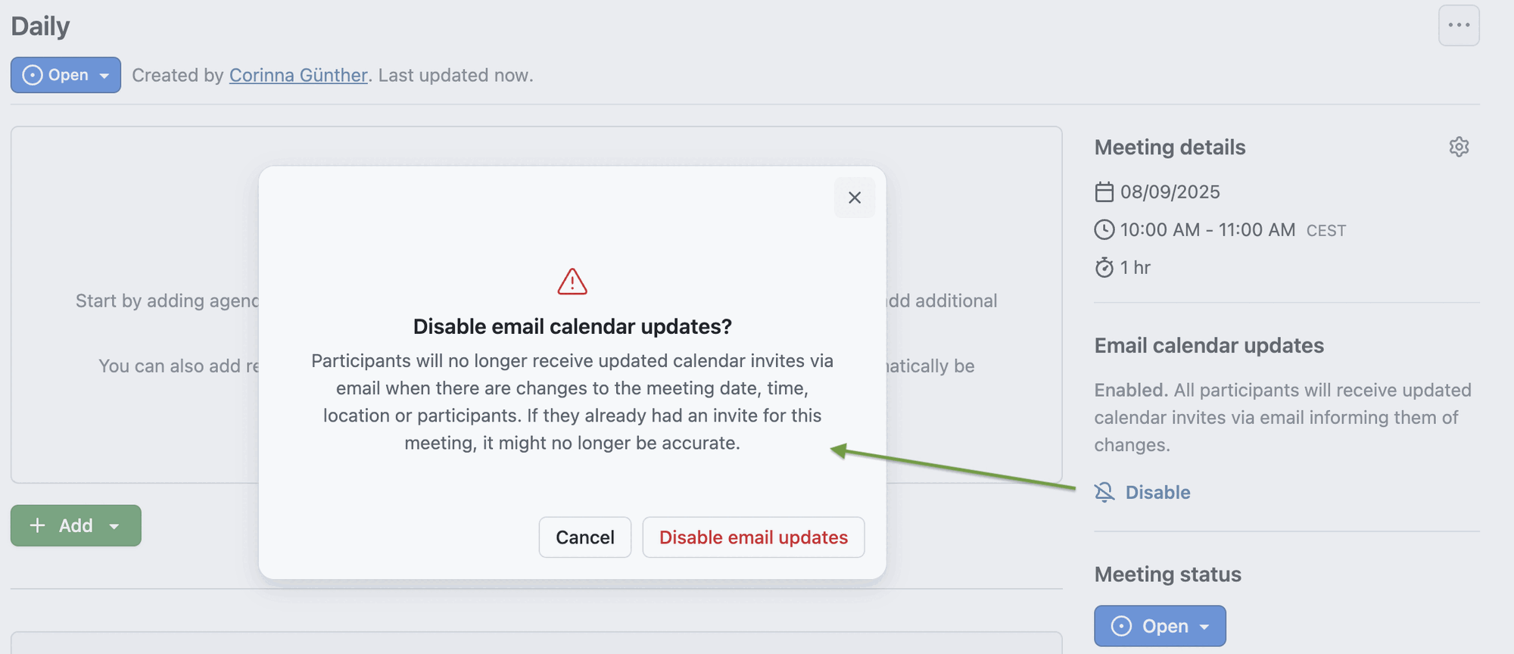
Task: Confirm with Disable email updates
Action: [x=753, y=537]
